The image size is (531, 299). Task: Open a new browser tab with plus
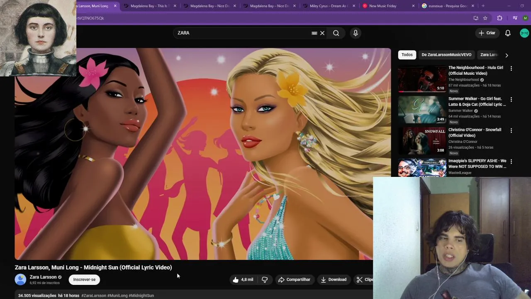click(x=483, y=6)
